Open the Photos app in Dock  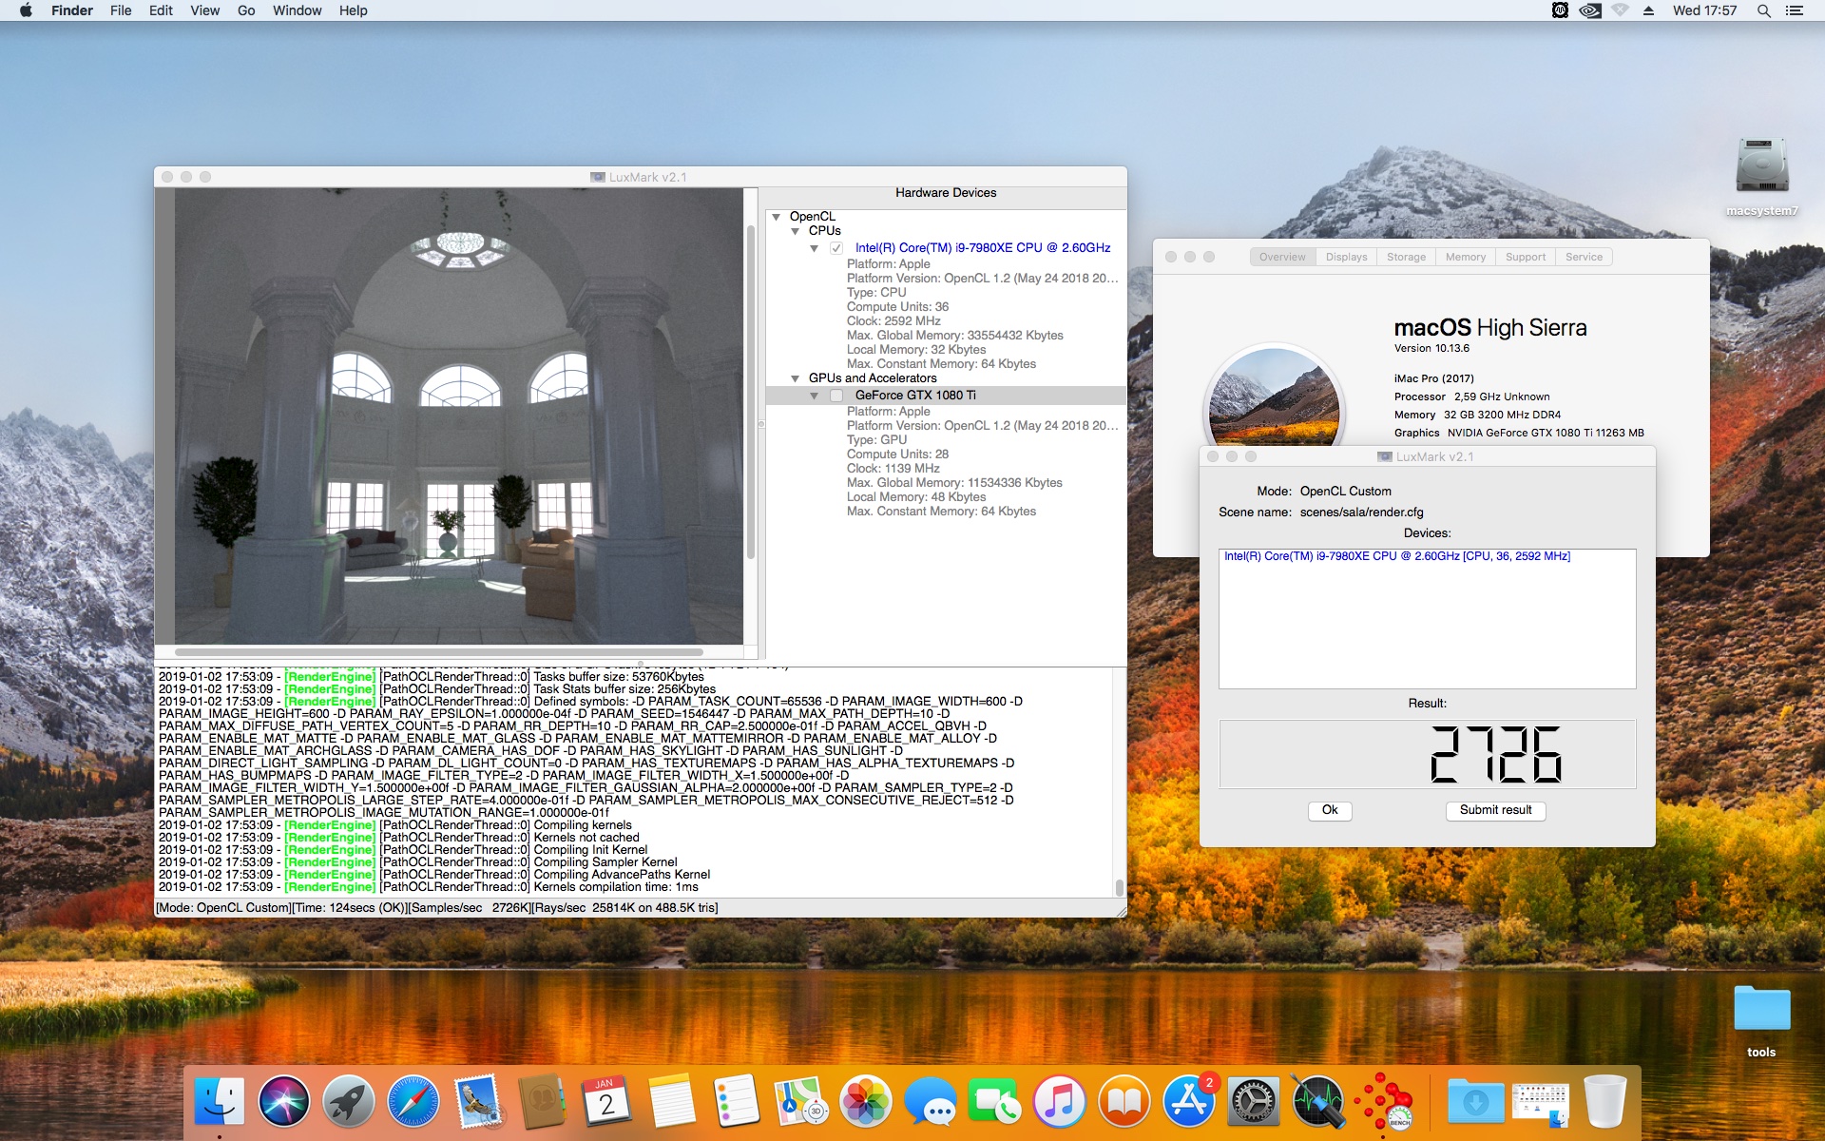pyautogui.click(x=866, y=1101)
